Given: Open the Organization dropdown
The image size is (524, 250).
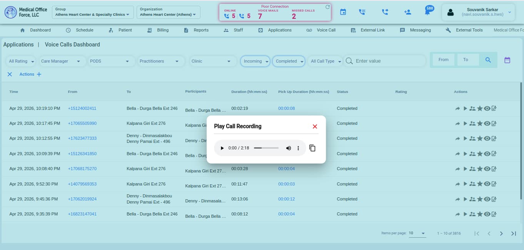Looking at the screenshot, I should pos(169,12).
